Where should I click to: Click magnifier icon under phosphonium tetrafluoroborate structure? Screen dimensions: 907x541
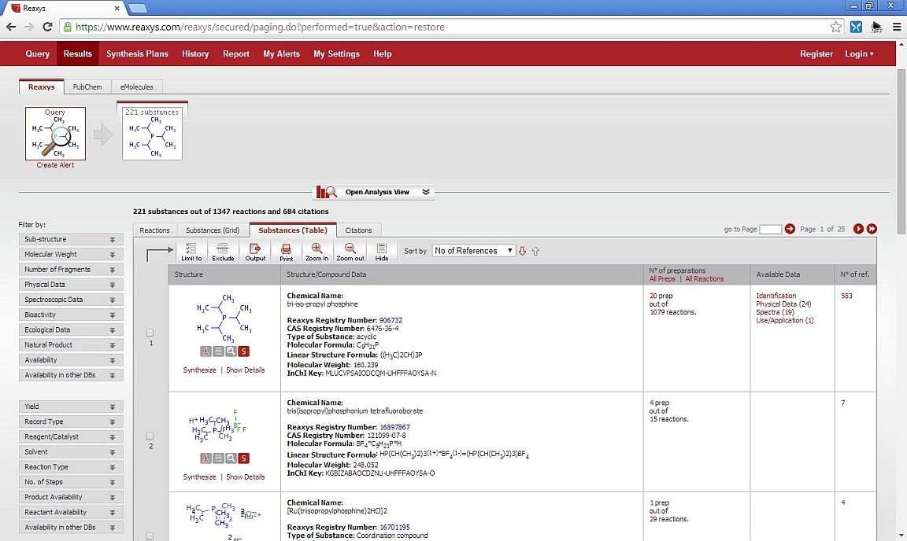231,458
